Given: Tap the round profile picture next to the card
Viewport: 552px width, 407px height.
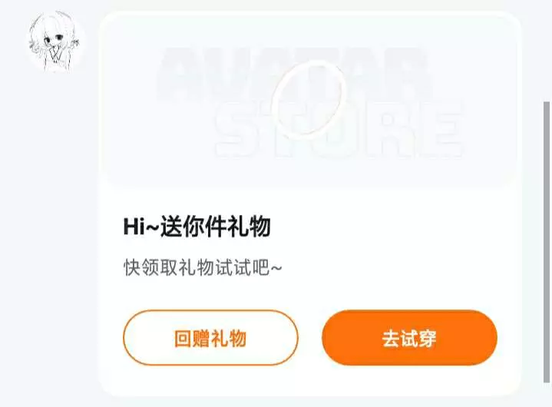Looking at the screenshot, I should point(55,41).
